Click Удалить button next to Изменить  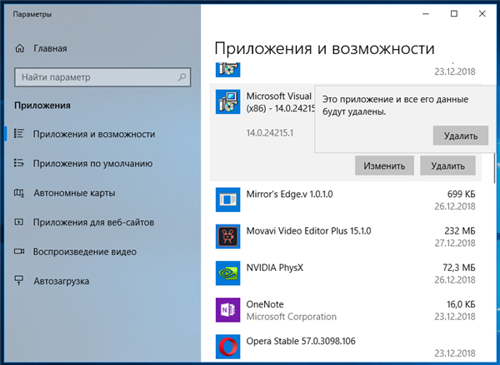tap(447, 165)
